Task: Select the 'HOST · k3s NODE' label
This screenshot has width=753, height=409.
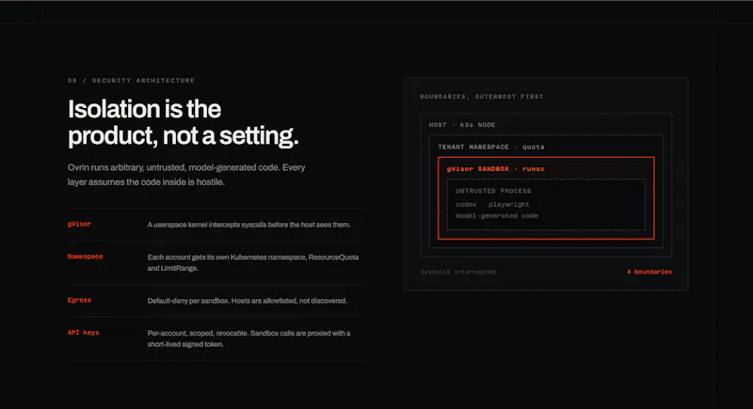Action: click(x=462, y=125)
